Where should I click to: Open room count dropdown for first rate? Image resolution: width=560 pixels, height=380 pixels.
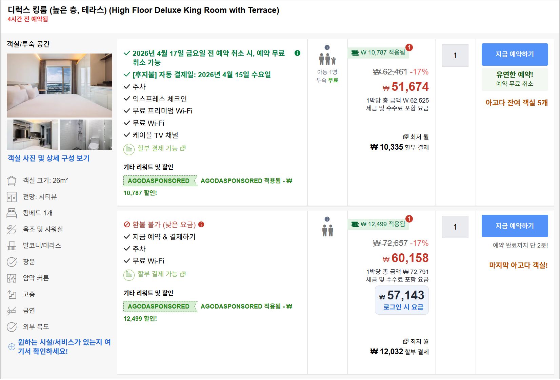click(x=455, y=56)
